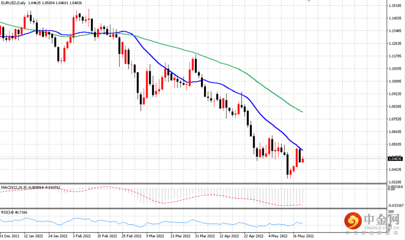Click the 1.05835 price level label
Image resolution: width=405 pixels, height=240 pixels.
(395, 144)
